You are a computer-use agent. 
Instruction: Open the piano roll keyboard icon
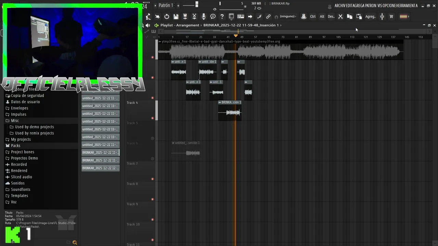(241, 16)
